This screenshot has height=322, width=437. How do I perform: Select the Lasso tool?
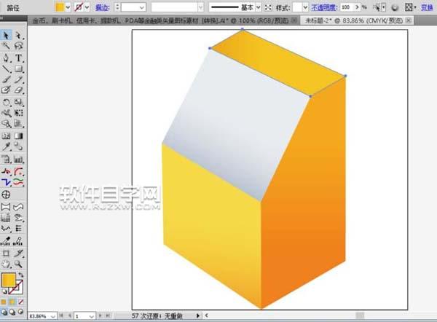pos(19,46)
